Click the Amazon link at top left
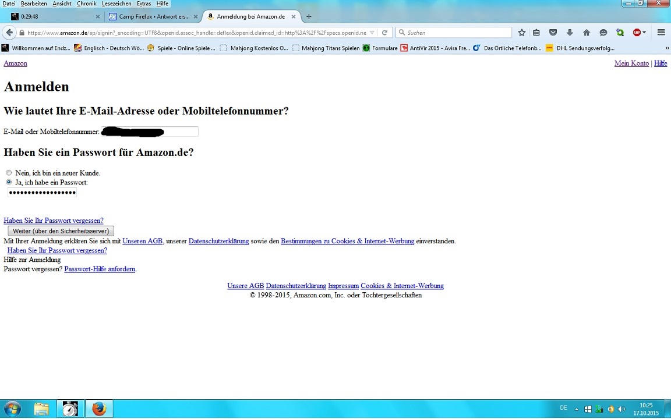Image resolution: width=671 pixels, height=419 pixels. coord(15,63)
